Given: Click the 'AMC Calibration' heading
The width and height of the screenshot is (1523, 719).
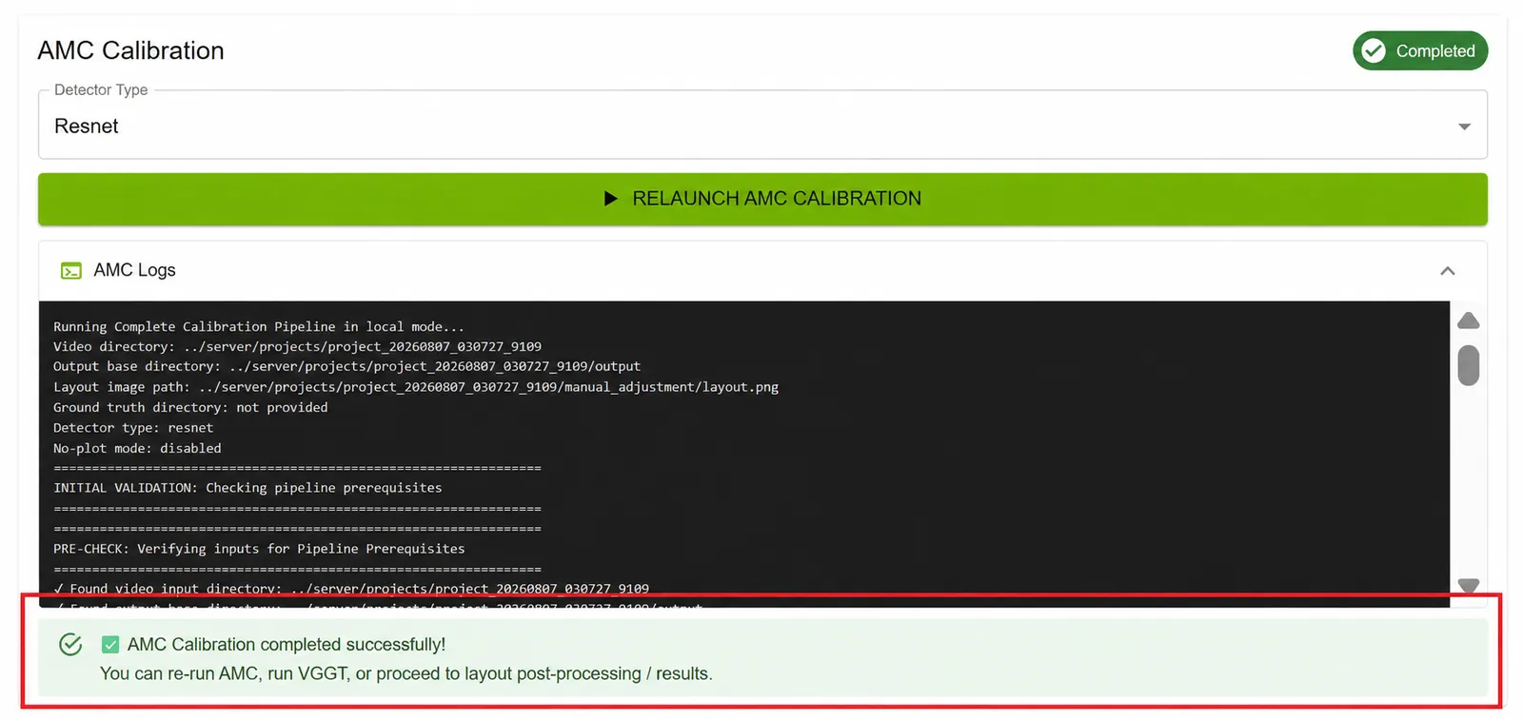Looking at the screenshot, I should click(131, 50).
